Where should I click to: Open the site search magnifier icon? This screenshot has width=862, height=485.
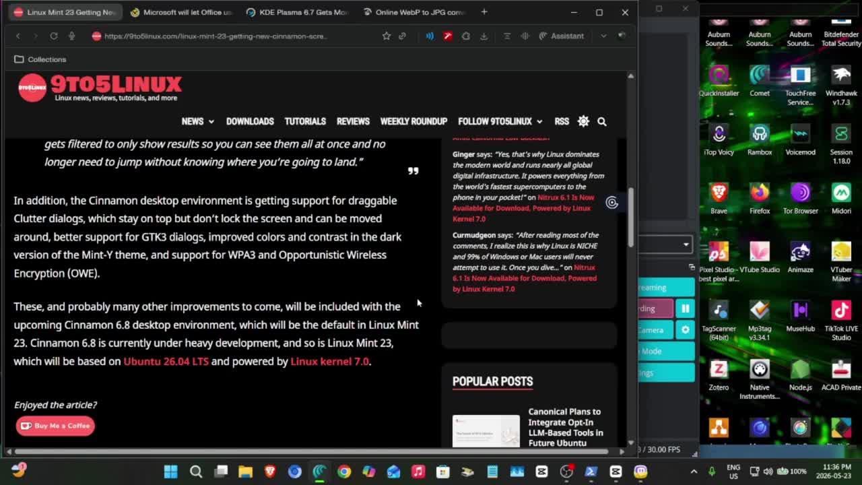pos(602,121)
